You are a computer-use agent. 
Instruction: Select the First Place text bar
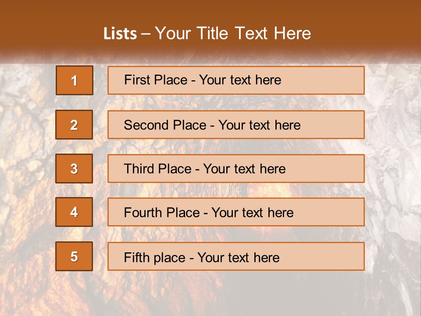click(236, 80)
